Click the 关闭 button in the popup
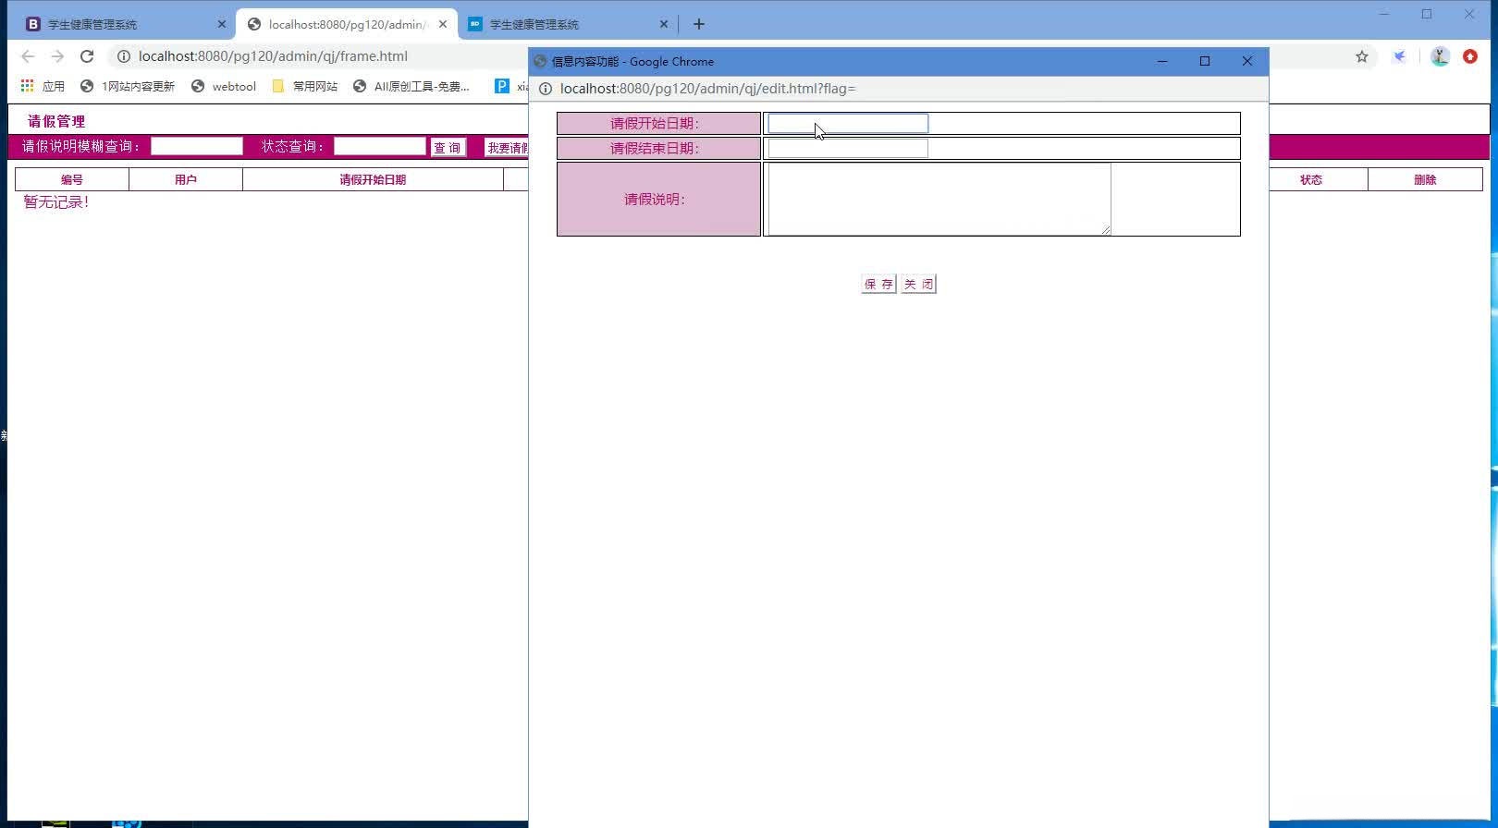This screenshot has width=1498, height=828. [x=918, y=284]
